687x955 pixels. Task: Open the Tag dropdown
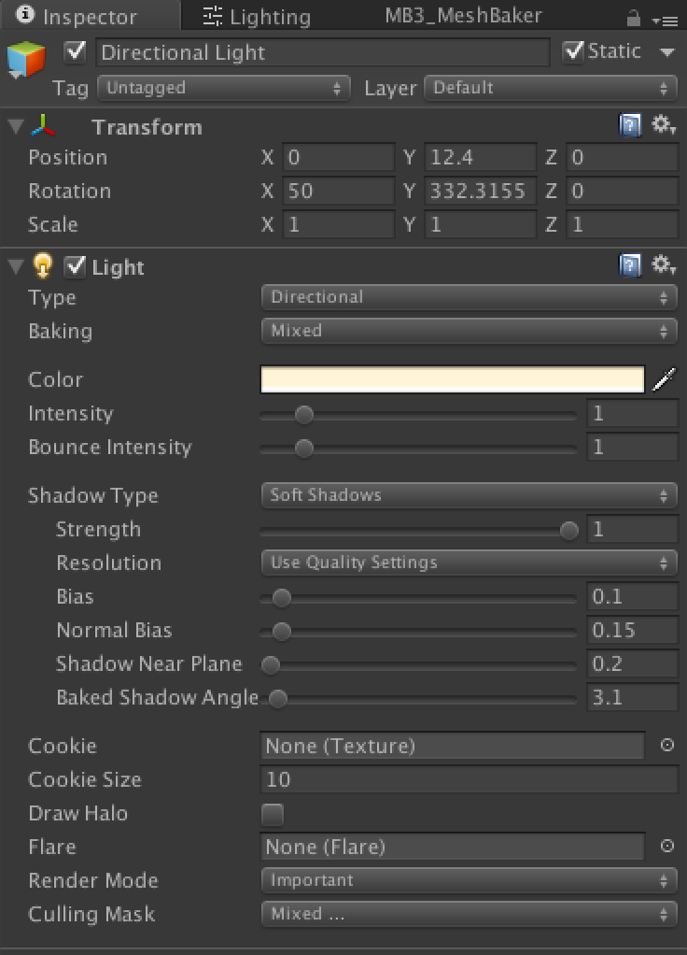pyautogui.click(x=222, y=88)
